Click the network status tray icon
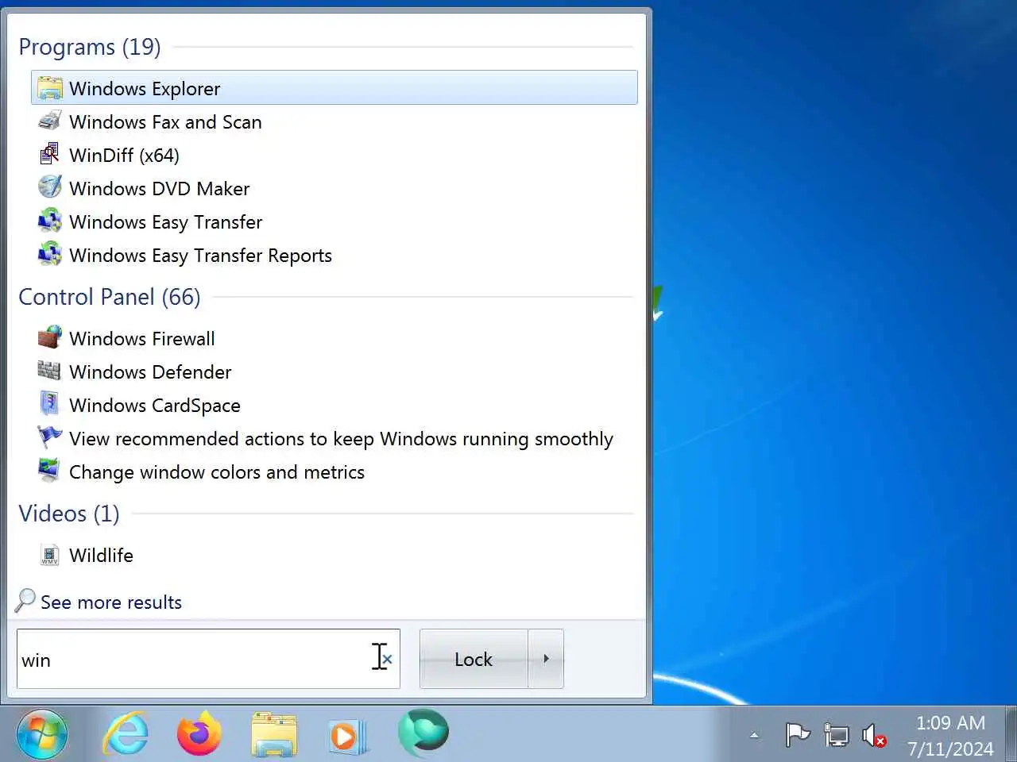1017x762 pixels. tap(836, 735)
